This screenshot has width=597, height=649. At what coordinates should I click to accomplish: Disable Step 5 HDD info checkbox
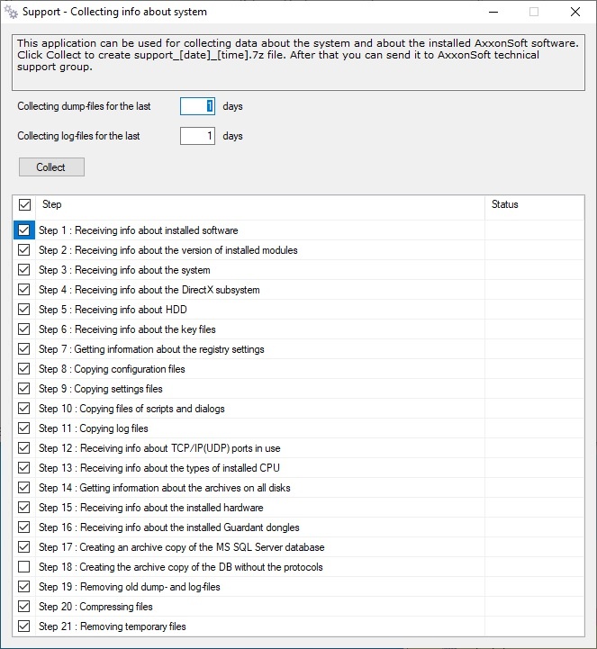click(x=24, y=310)
